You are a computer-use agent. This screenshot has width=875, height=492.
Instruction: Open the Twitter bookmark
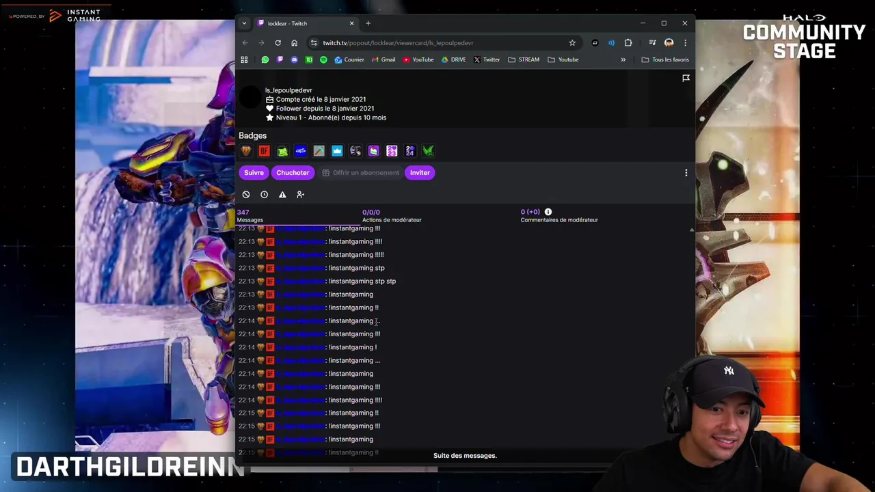(x=487, y=60)
